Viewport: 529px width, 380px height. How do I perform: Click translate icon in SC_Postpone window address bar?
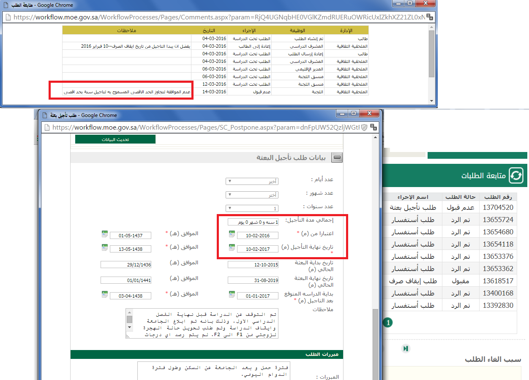(374, 127)
